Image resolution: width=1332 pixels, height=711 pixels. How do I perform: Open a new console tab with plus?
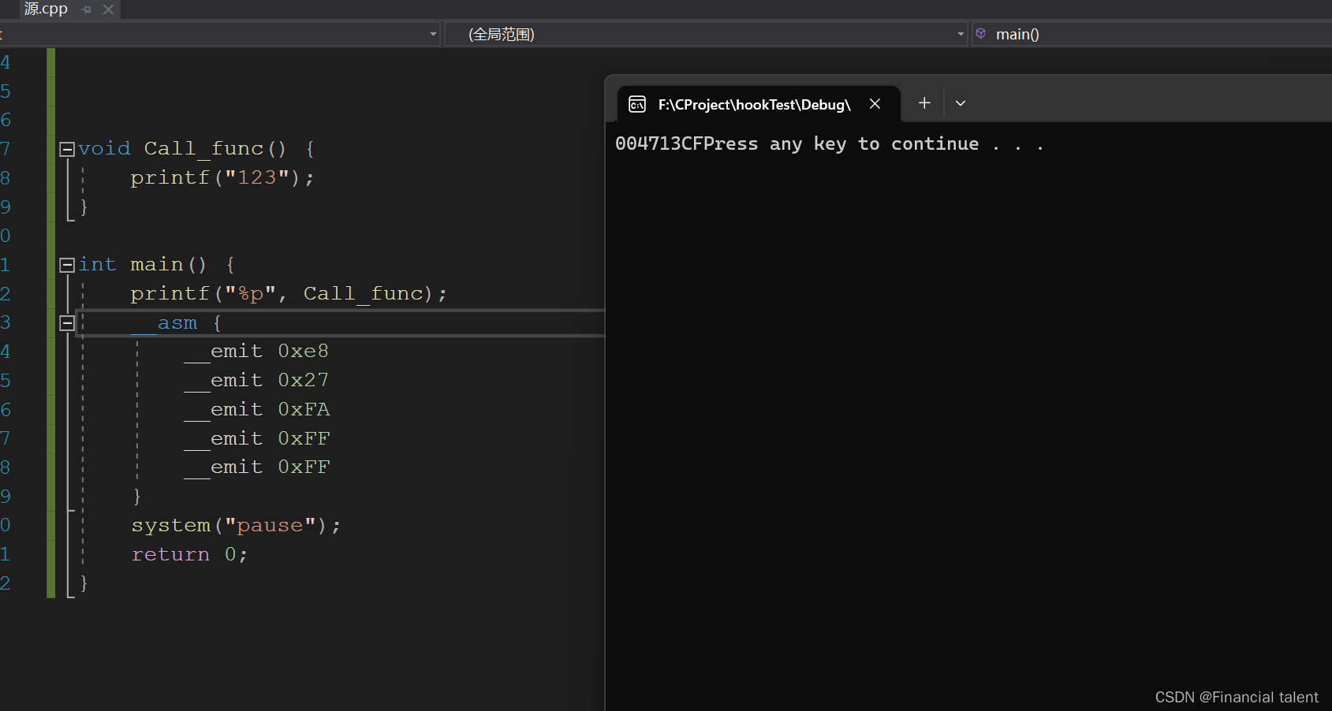tap(924, 103)
